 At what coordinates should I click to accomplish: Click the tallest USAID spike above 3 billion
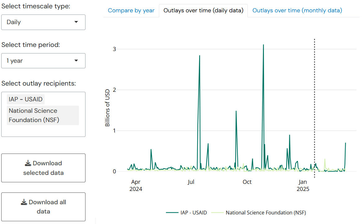point(263,45)
